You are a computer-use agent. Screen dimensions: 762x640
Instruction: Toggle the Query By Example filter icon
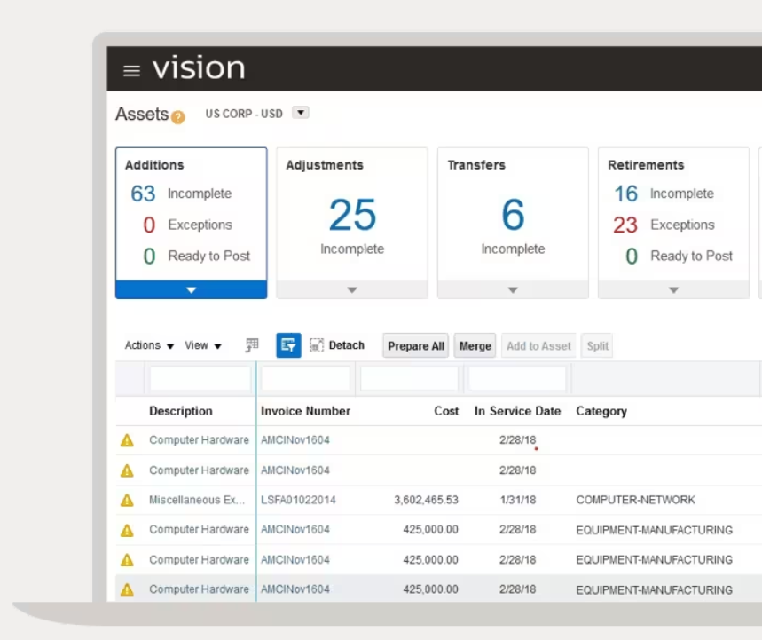coord(288,344)
